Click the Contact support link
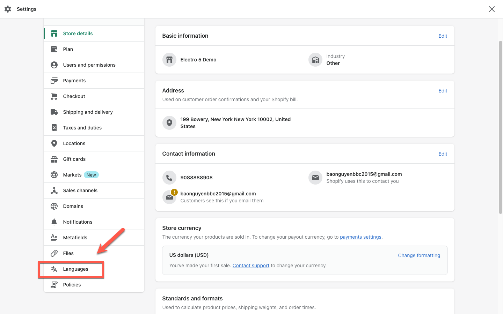Image resolution: width=503 pixels, height=314 pixels. (251, 266)
